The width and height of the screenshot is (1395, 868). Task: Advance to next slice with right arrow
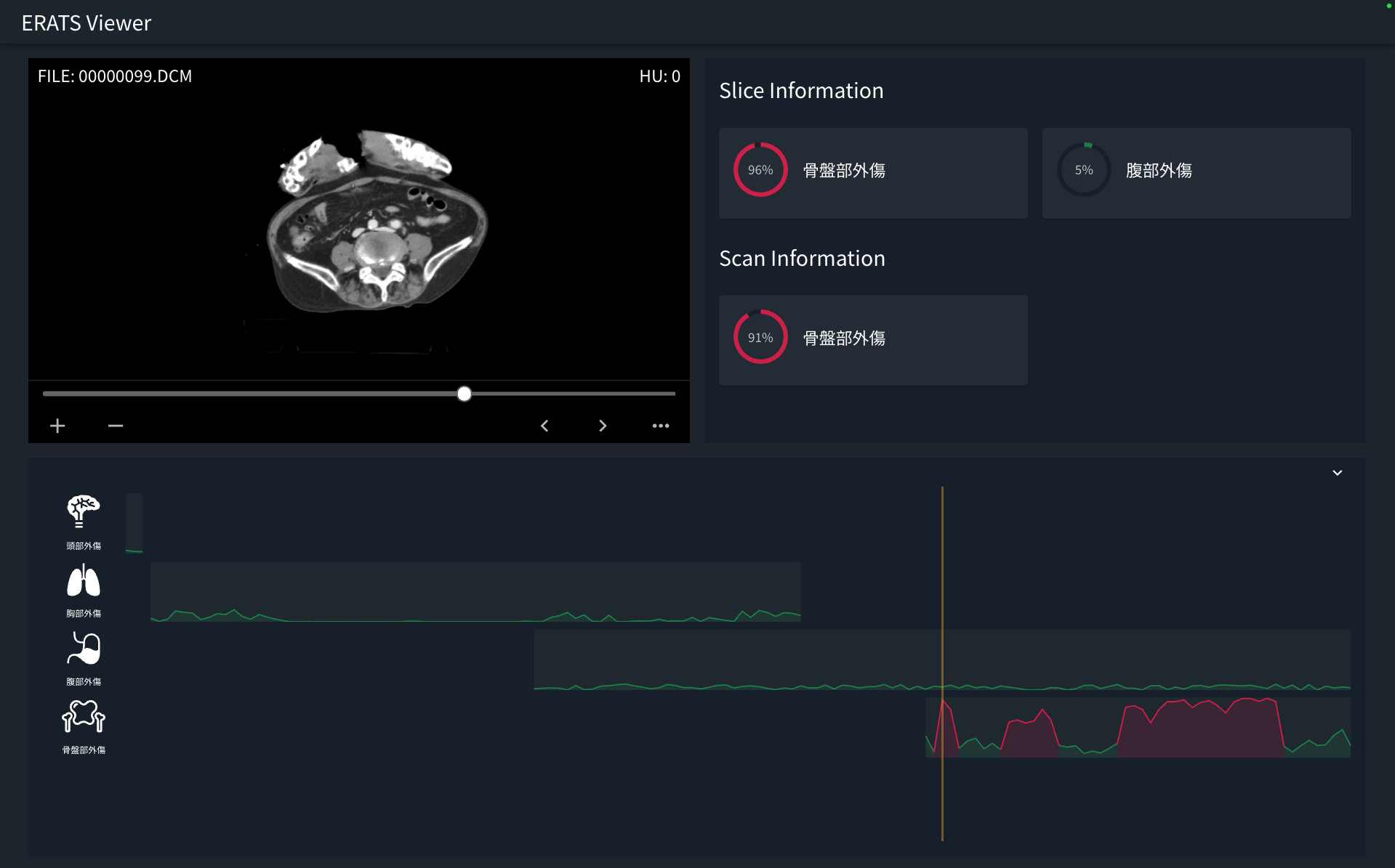602,426
